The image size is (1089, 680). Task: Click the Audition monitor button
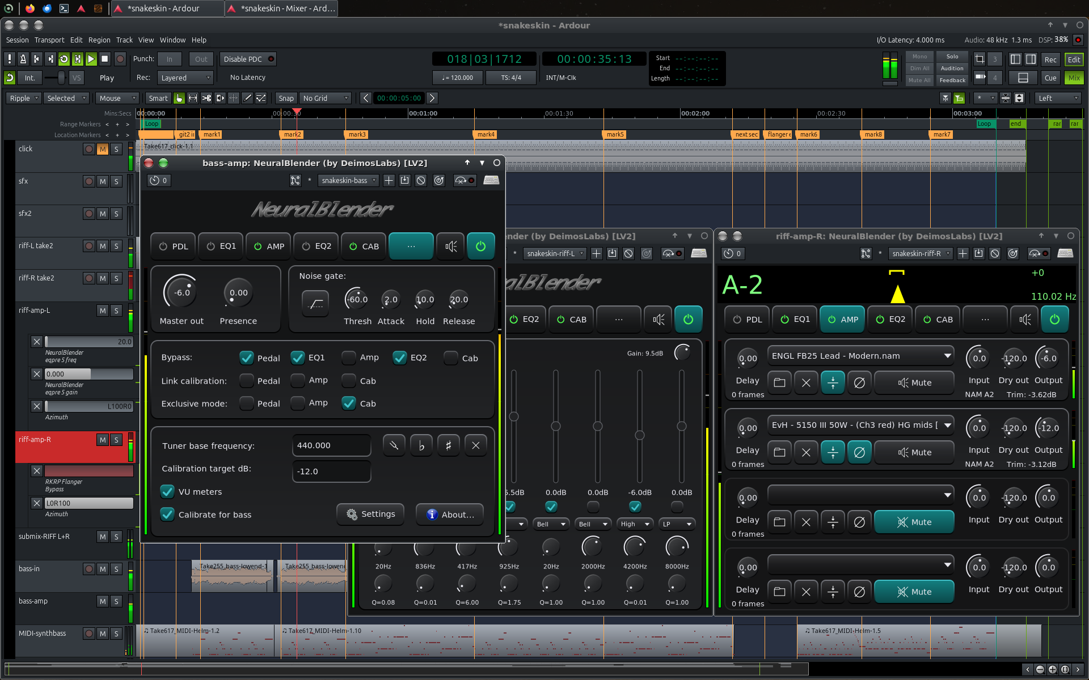(952, 69)
